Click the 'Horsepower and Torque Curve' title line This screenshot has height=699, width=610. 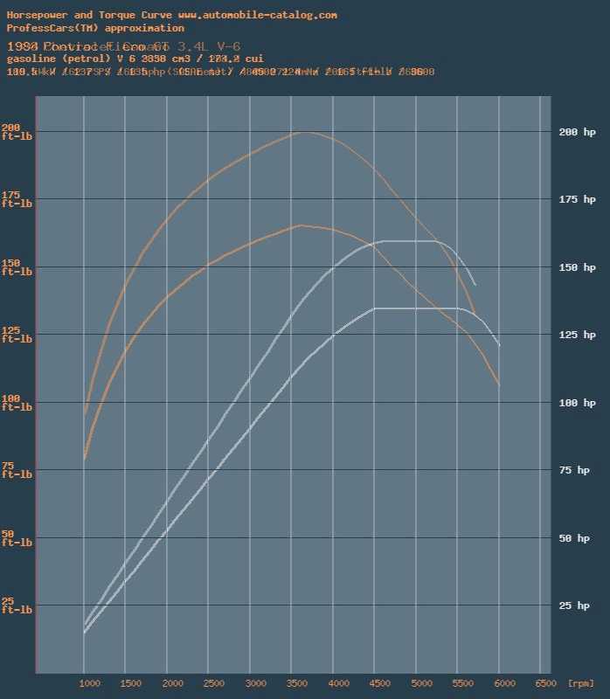coord(171,15)
